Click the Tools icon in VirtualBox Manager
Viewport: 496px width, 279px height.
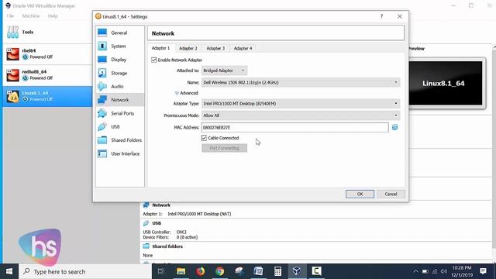click(x=13, y=32)
